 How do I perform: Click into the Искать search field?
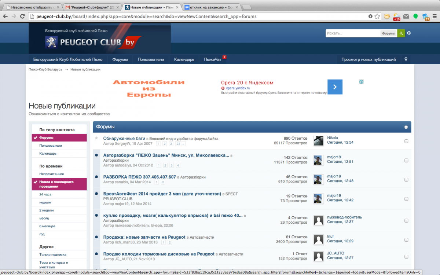click(352, 33)
